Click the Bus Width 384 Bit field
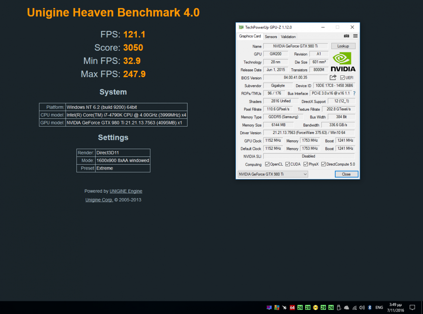 (341, 117)
